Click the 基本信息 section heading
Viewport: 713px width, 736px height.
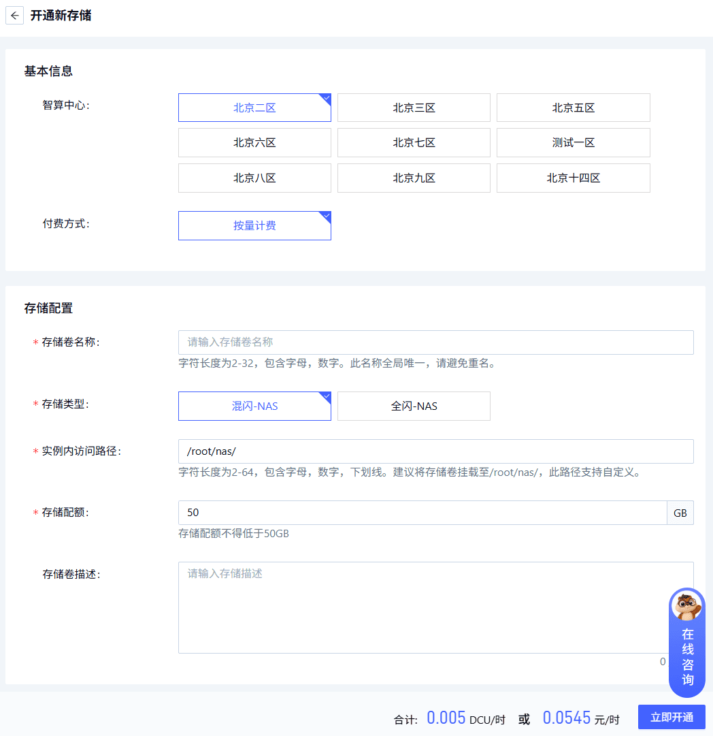48,71
